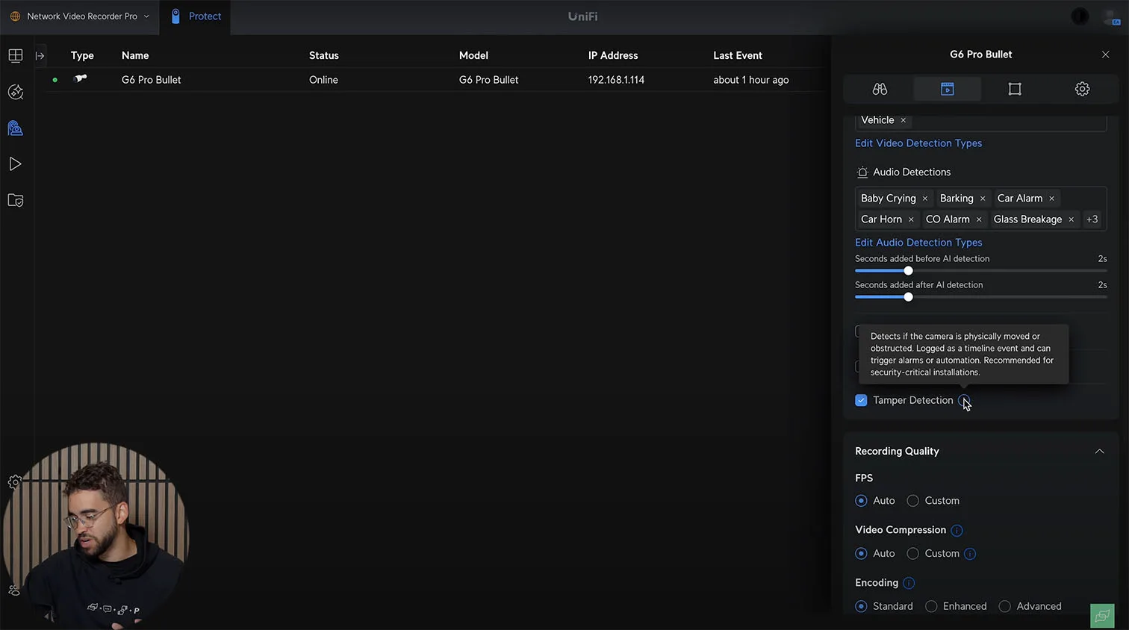Click Video Compression info icon

pos(957,531)
